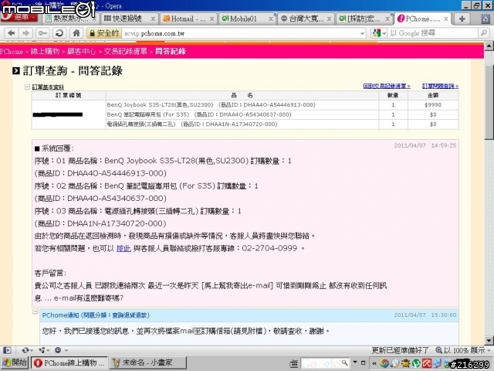Switch to the 快速撥號 tab

click(129, 19)
